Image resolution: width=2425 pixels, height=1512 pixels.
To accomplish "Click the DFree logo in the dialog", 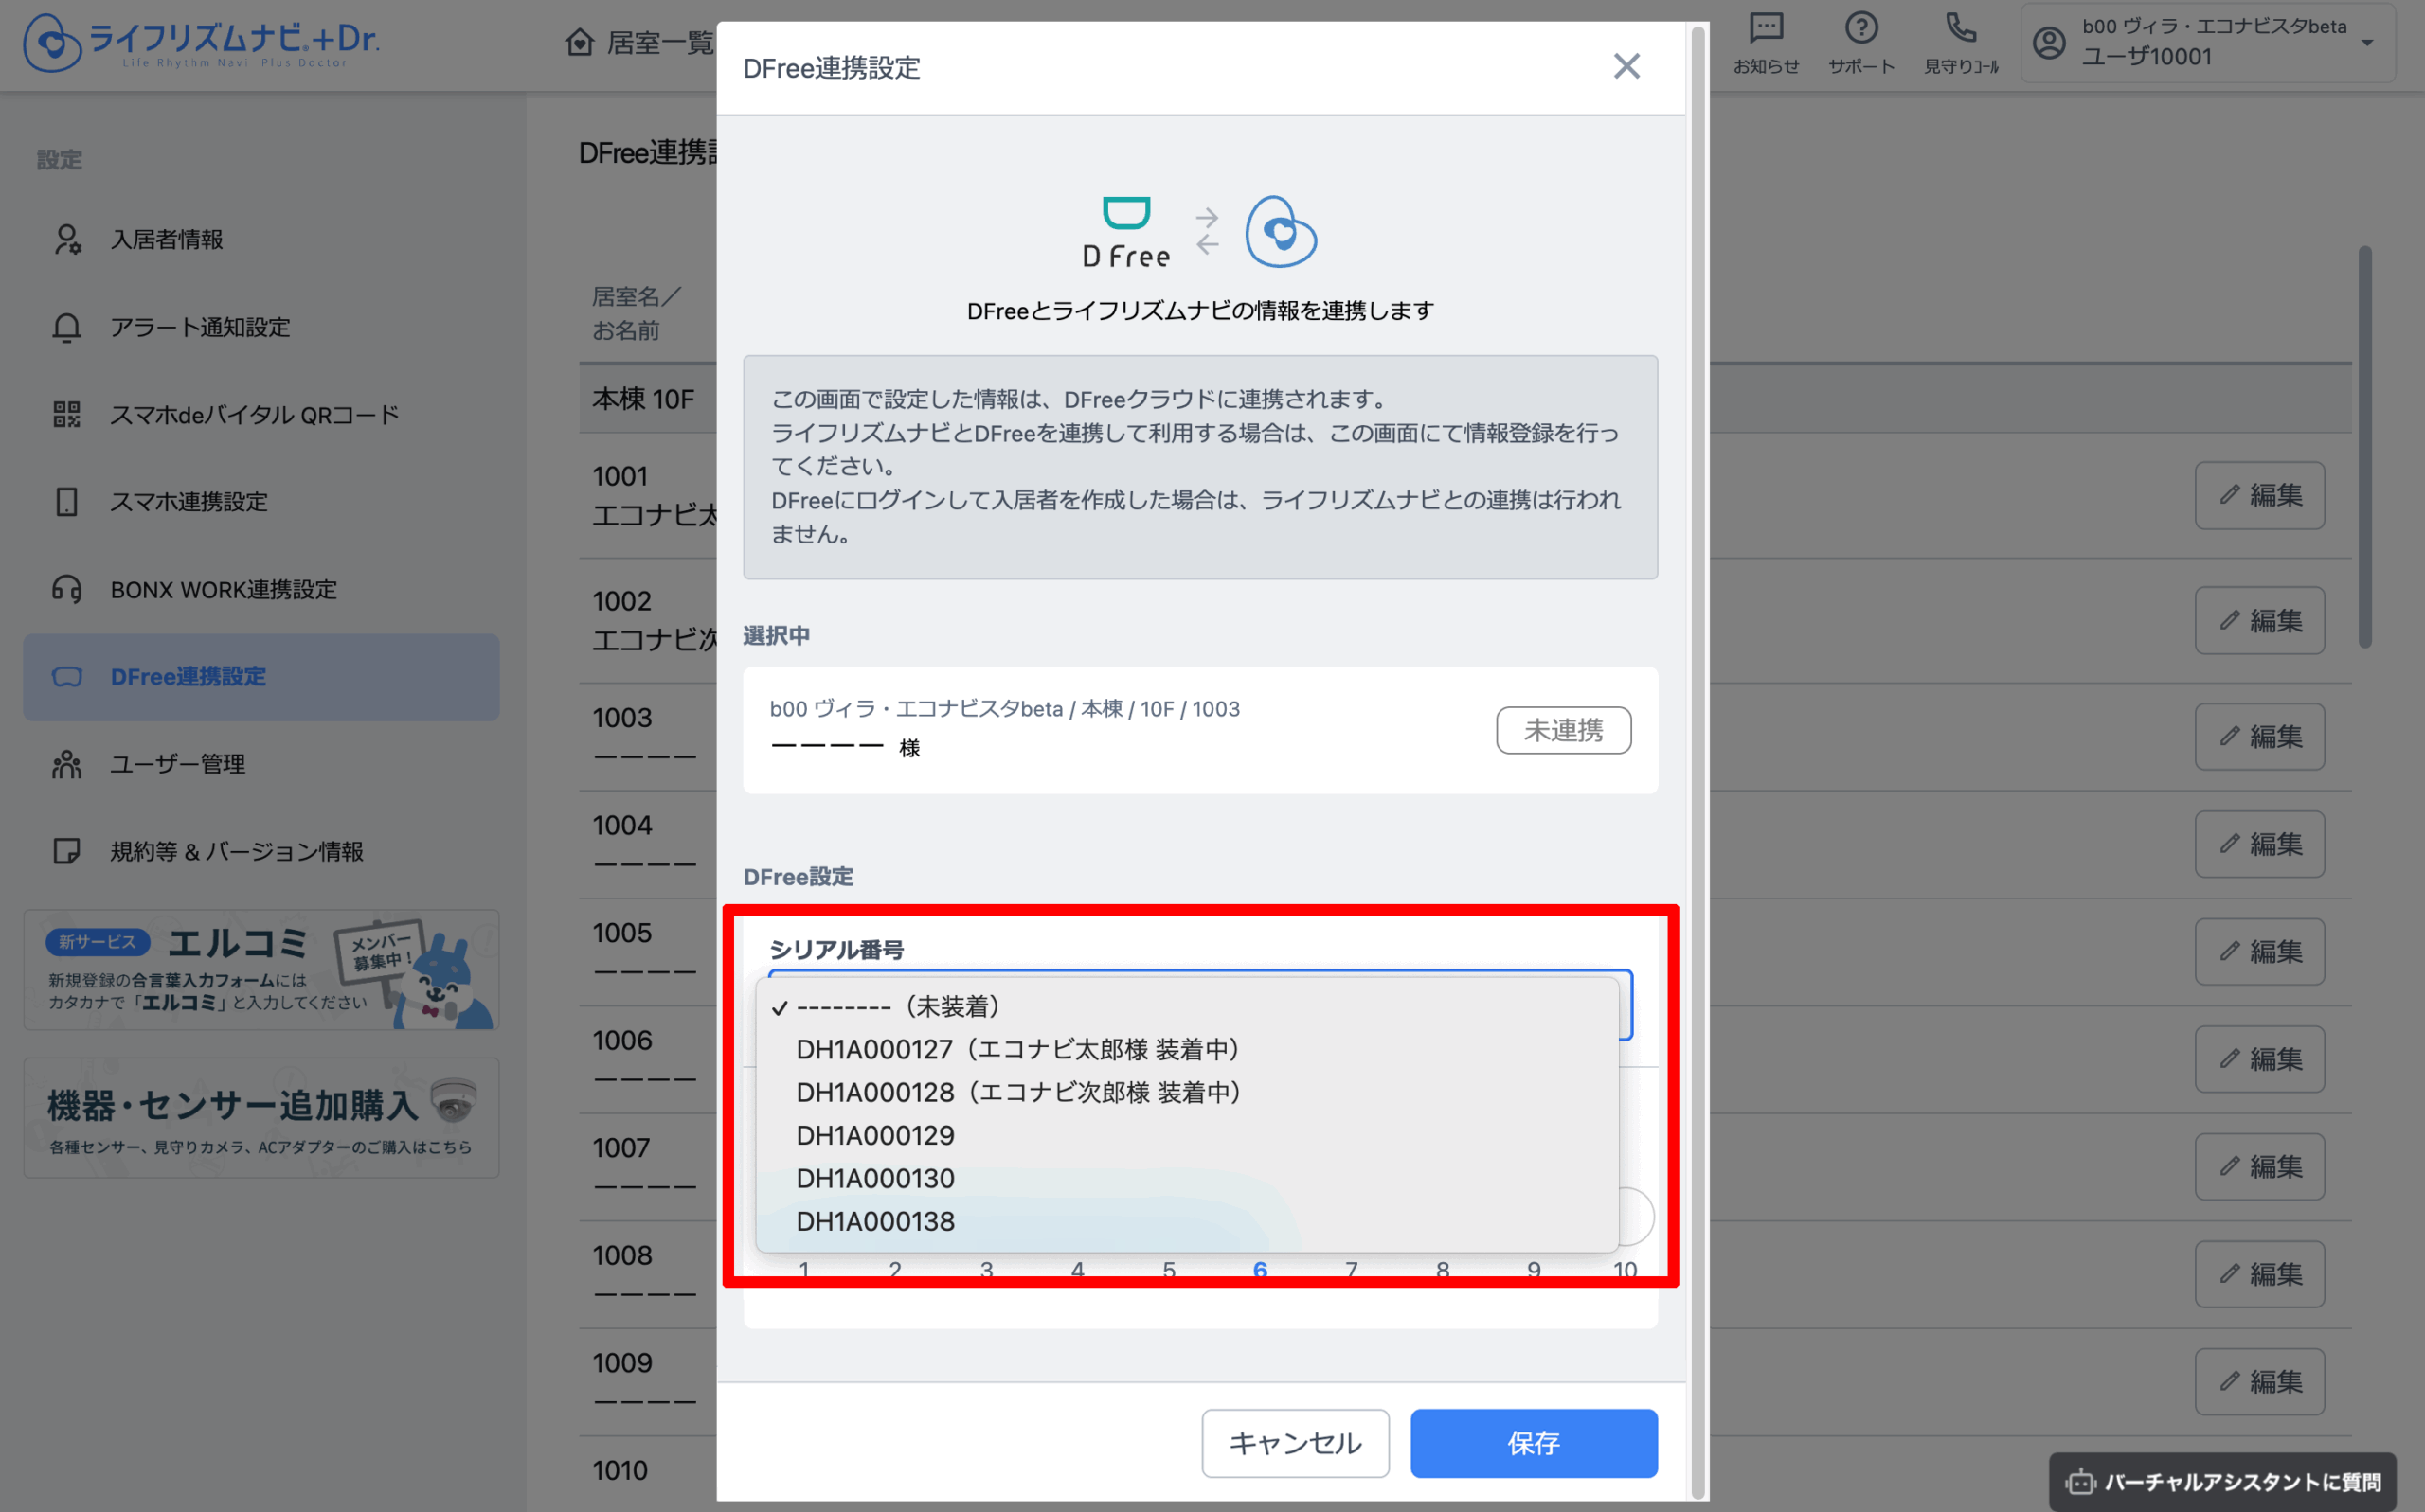I will 1125,232.
